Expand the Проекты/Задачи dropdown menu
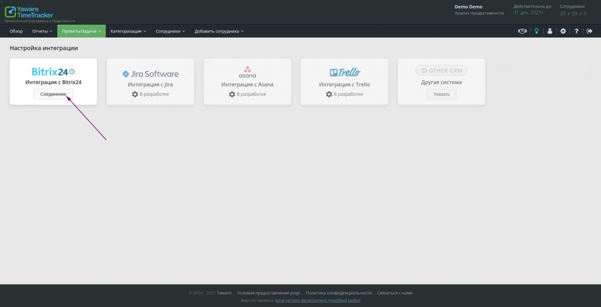601x307 pixels. point(81,31)
